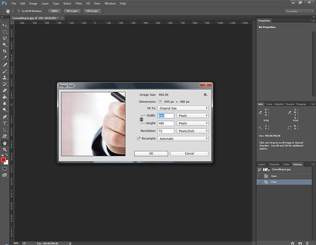Image resolution: width=316 pixels, height=245 pixels.
Task: Expand the Resample method Automatic dropdown
Action: (x=183, y=139)
